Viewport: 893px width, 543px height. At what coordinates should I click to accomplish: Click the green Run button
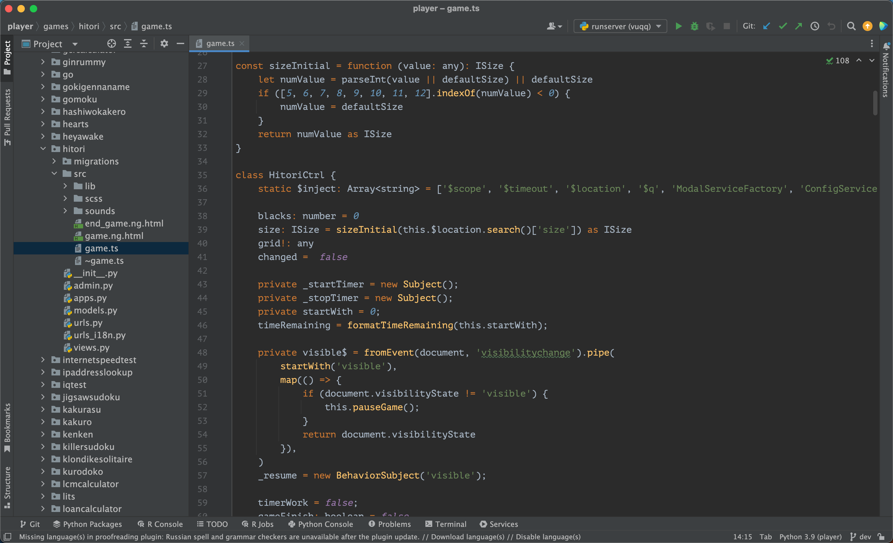(678, 26)
